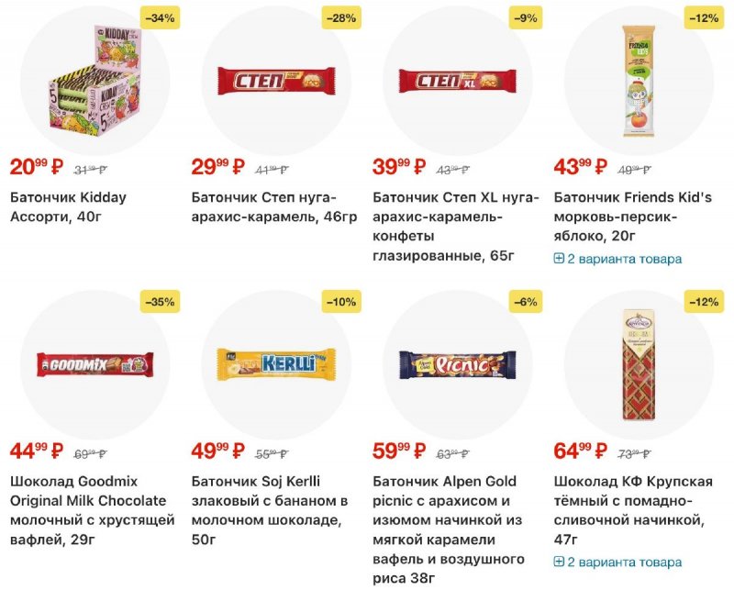Click the plus icon beside КФ Крупская variants
Viewport: 734px width, 601px height.
click(x=559, y=562)
